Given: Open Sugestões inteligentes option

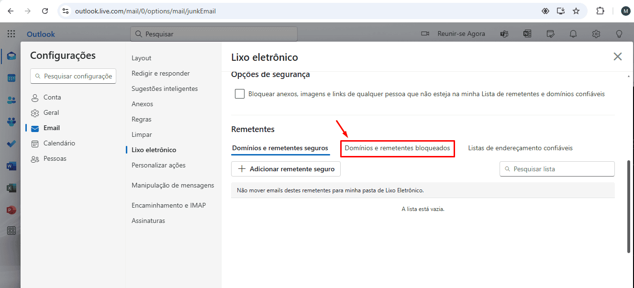Looking at the screenshot, I should (165, 89).
